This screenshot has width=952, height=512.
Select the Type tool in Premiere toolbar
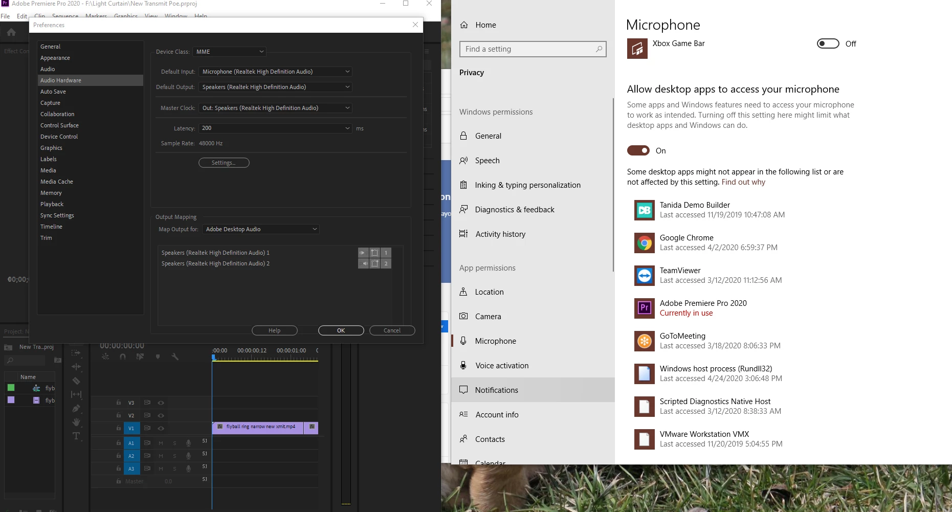(76, 436)
